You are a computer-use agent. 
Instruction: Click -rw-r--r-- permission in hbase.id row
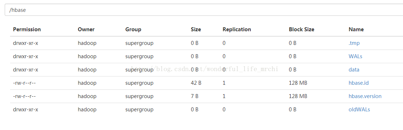24,83
